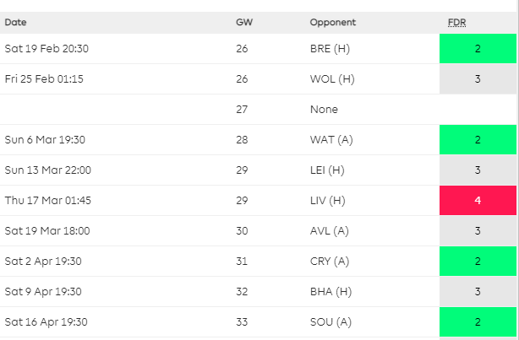Select gameweek 28 number cell
This screenshot has height=340, width=519.
click(x=243, y=139)
